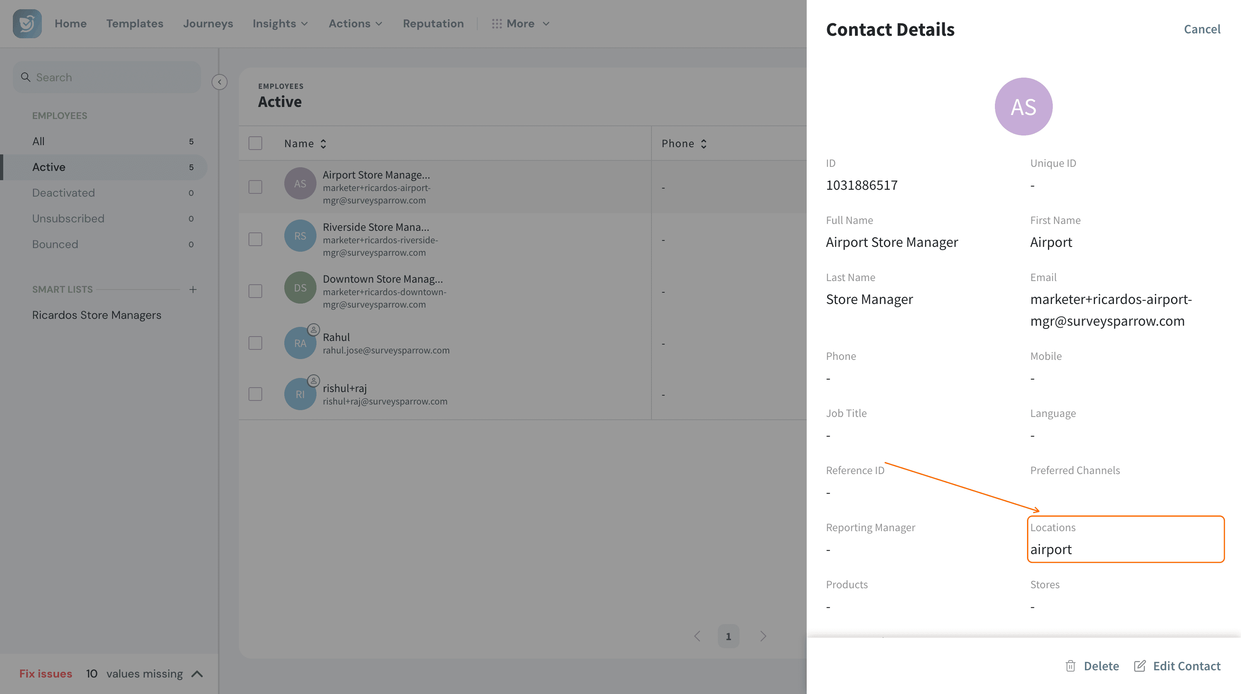Select Riverside Store Manager row checkbox
This screenshot has height=694, width=1241.
click(x=255, y=239)
